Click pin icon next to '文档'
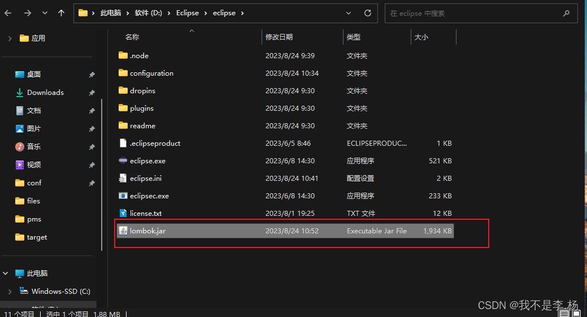This screenshot has width=587, height=317. [92, 111]
